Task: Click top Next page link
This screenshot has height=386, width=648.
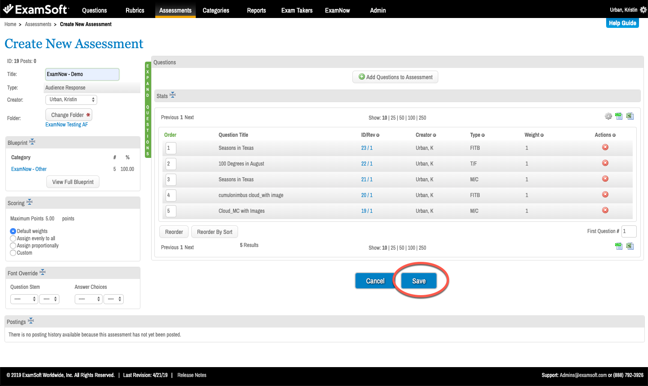Action: point(189,117)
